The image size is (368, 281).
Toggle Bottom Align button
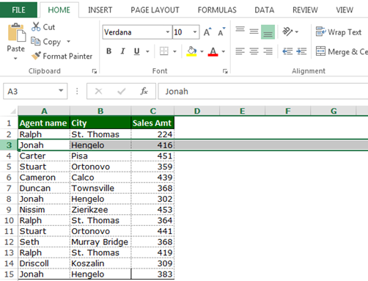[268, 32]
